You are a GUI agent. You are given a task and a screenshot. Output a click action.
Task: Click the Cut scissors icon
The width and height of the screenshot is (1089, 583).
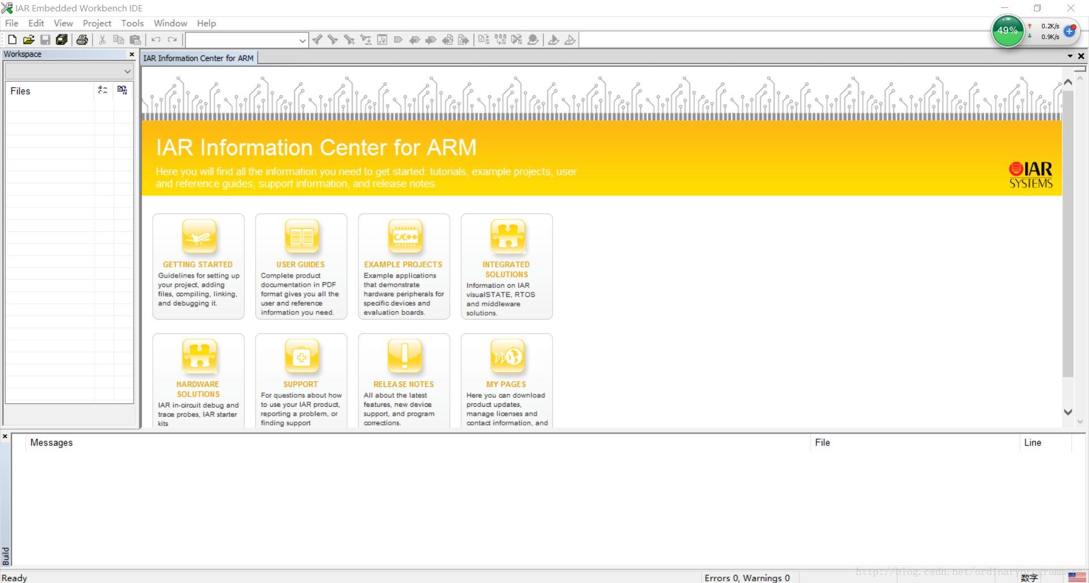coord(103,40)
